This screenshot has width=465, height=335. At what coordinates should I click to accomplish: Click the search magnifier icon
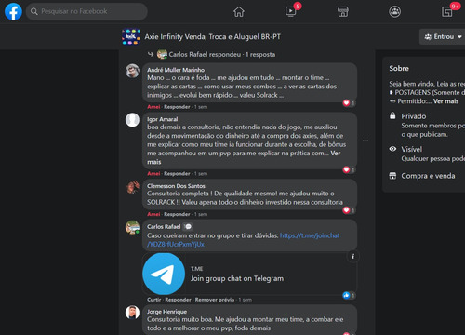click(x=34, y=12)
